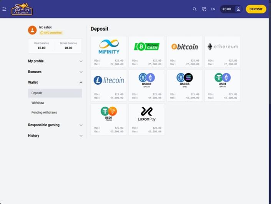Viewport: 271px width, 204px height.
Task: Open the EN language selector
Action: point(213,9)
